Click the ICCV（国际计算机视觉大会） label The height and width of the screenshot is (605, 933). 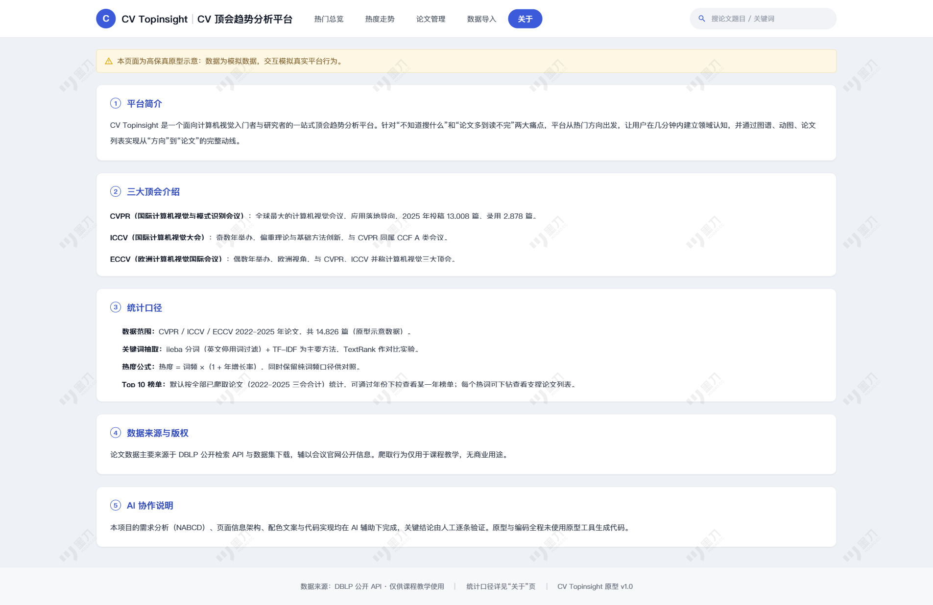(157, 237)
